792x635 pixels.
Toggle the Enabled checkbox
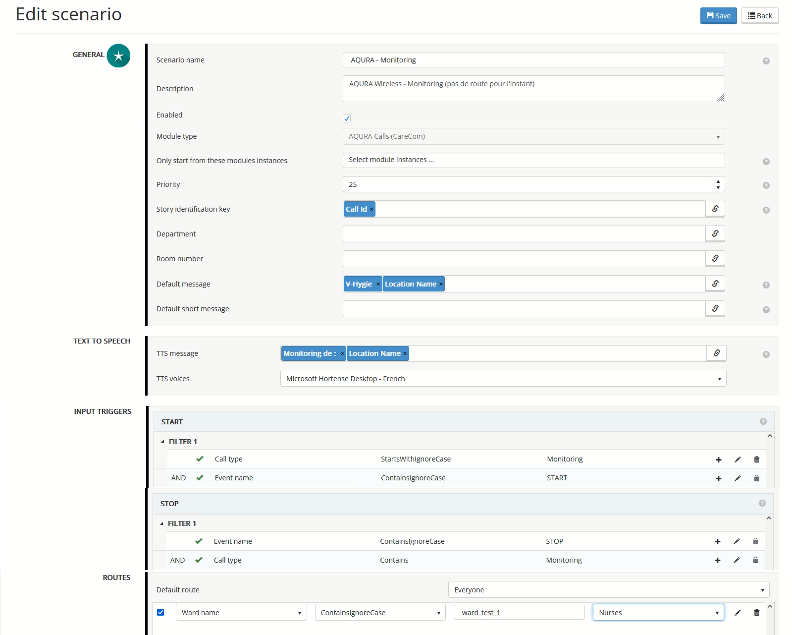347,118
